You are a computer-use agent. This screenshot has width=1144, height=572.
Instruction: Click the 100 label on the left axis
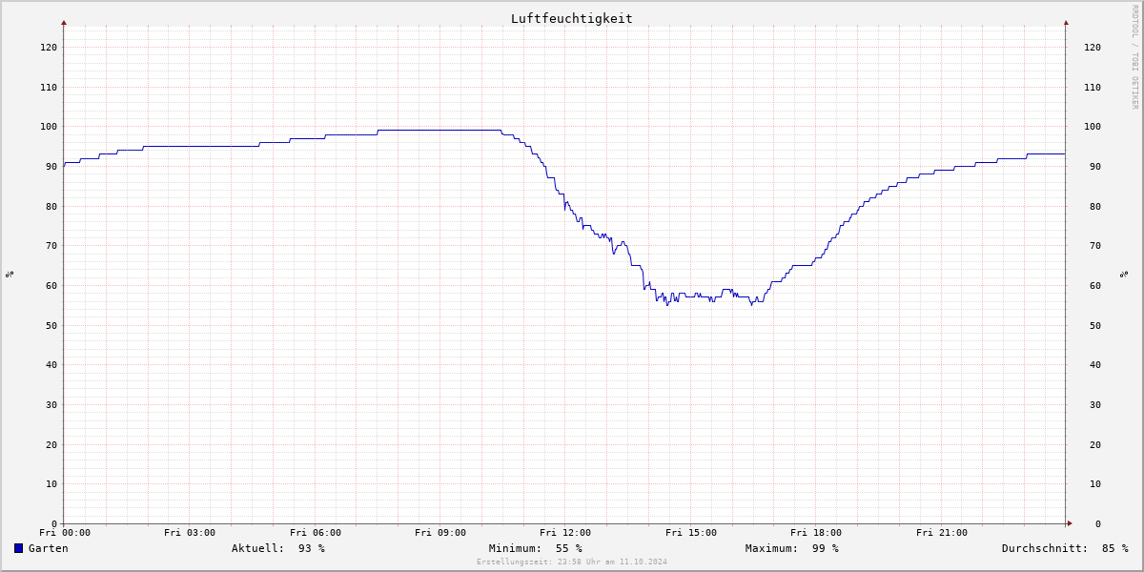click(49, 126)
